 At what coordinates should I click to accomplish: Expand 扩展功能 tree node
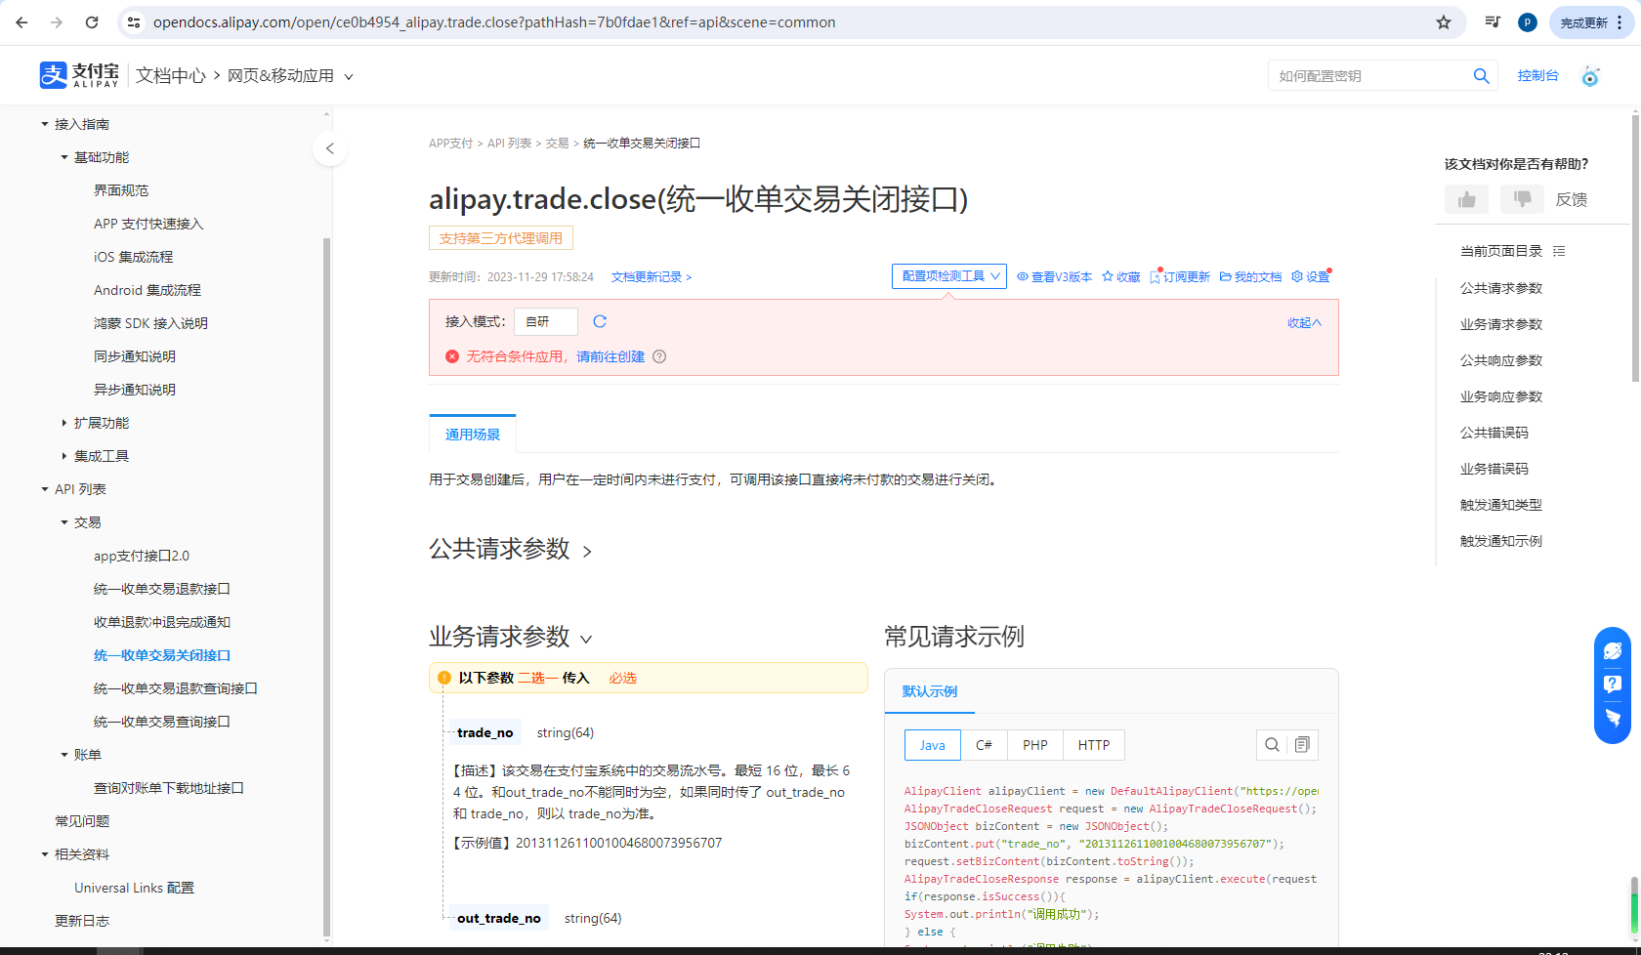[64, 423]
